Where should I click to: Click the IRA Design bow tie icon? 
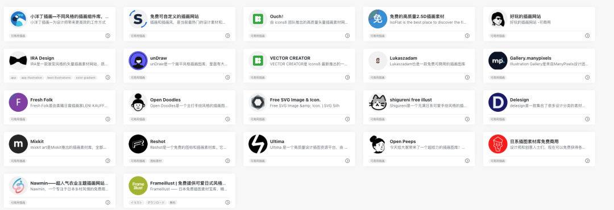[x=18, y=61]
